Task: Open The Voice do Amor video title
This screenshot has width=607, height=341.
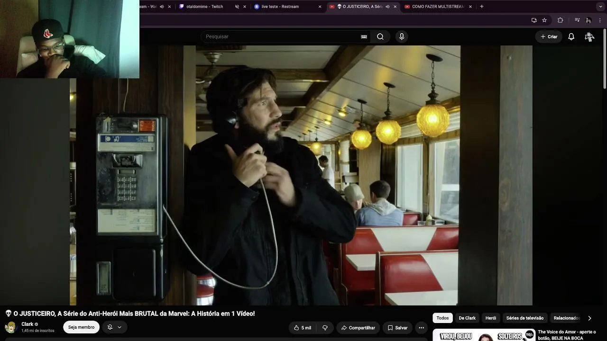Action: pyautogui.click(x=567, y=335)
